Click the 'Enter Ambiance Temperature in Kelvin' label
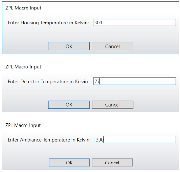 pyautogui.click(x=49, y=140)
